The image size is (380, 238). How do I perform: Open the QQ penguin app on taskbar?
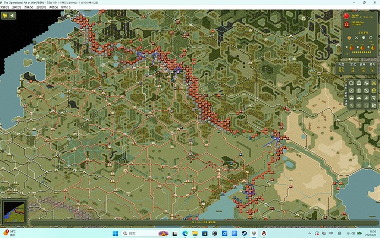click(264, 233)
